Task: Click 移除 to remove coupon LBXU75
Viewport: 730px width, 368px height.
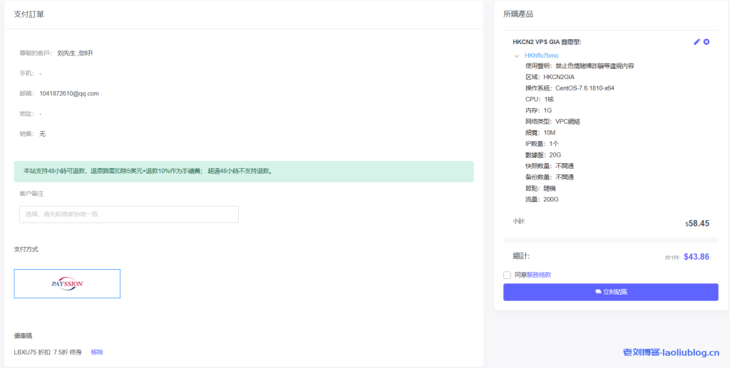Action: click(97, 352)
